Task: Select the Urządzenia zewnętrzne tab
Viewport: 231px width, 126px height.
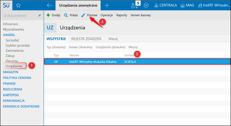Action: click(x=78, y=5)
